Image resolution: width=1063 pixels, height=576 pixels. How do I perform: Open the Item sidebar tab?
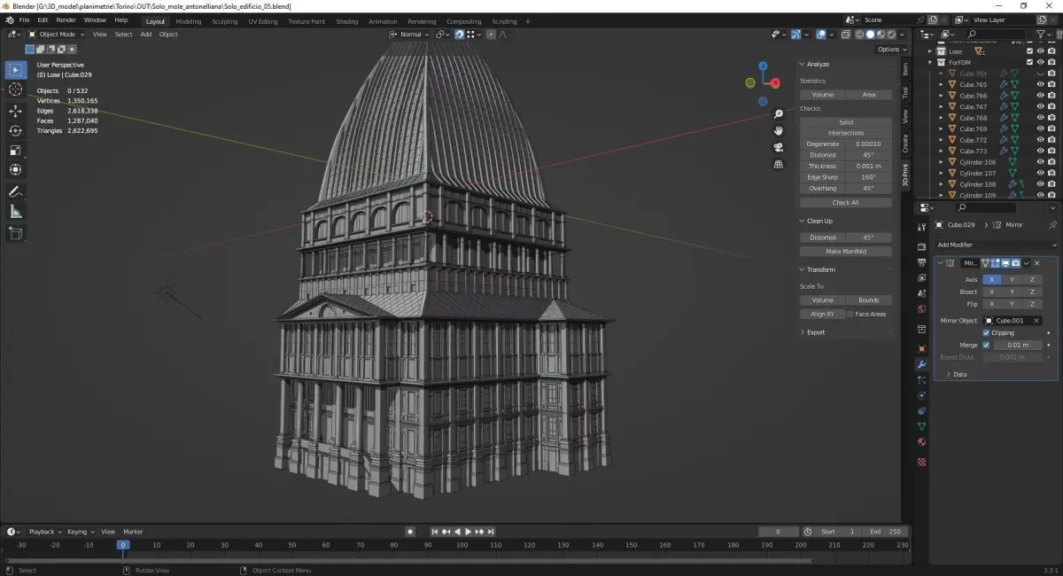pyautogui.click(x=905, y=69)
